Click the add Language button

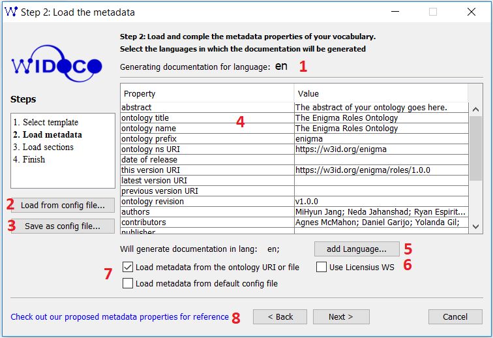click(357, 249)
